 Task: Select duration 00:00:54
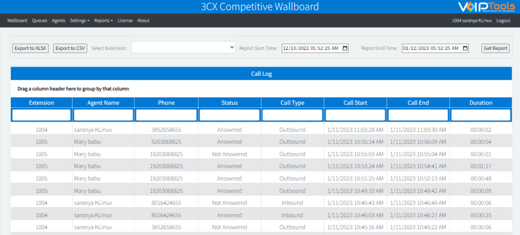(480, 142)
